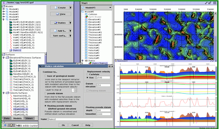Collapse the Velocity Surfaces tree node

coord(3,93)
